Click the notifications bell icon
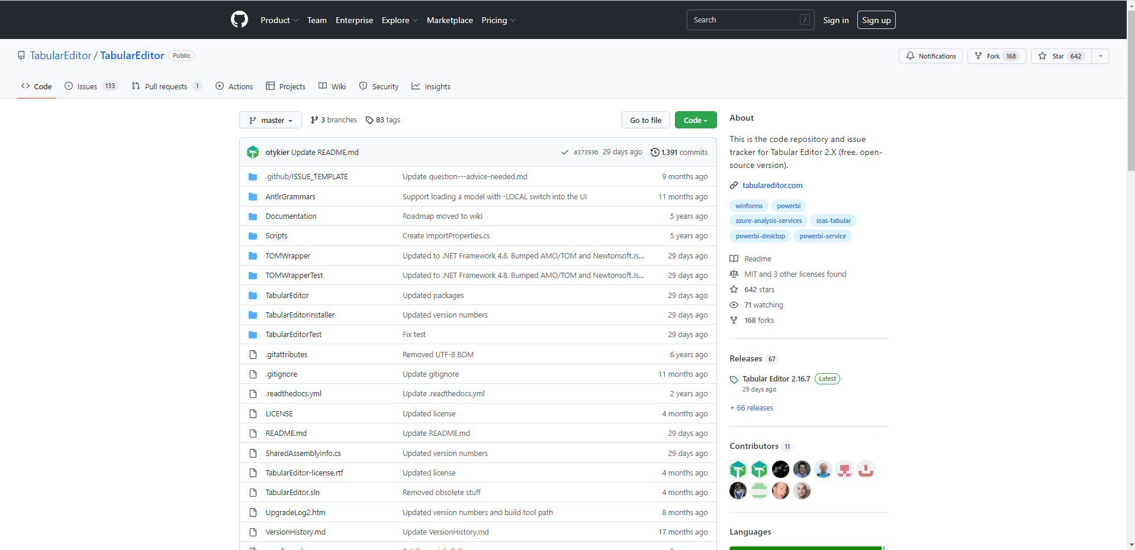Image resolution: width=1135 pixels, height=550 pixels. point(910,56)
